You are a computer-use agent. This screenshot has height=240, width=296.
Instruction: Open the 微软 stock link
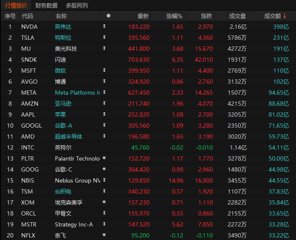(x=60, y=71)
